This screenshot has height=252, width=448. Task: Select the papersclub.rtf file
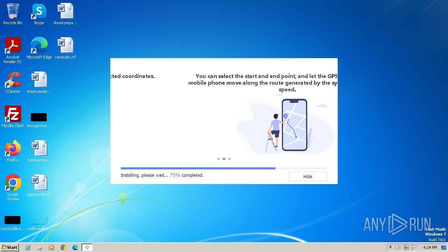click(x=39, y=186)
